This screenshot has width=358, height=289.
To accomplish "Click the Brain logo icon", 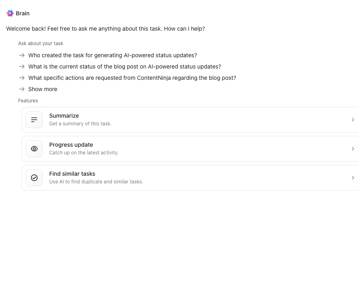I will tap(10, 13).
